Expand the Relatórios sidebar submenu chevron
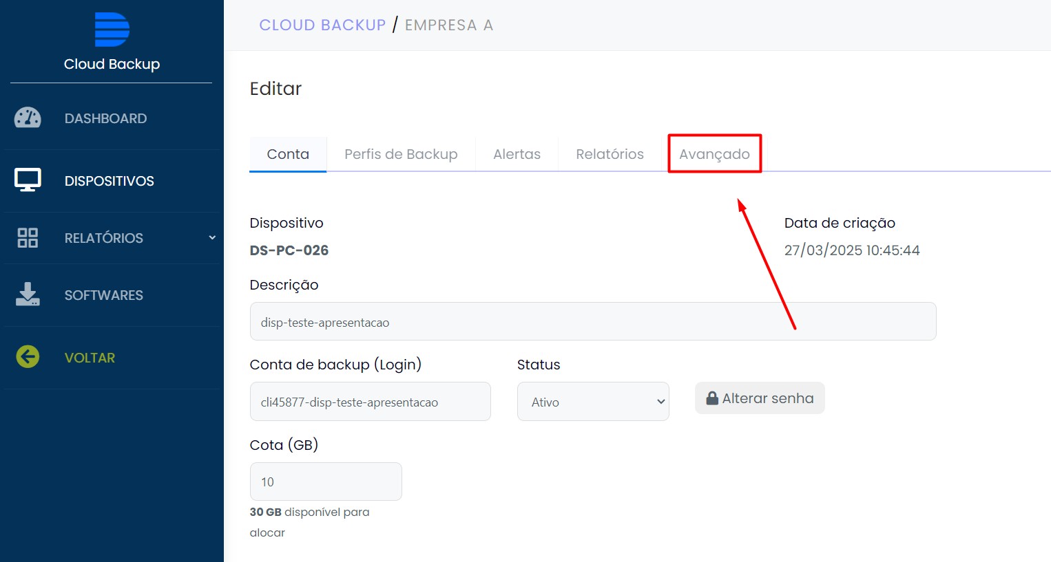Screen dimensions: 1051x562 click(212, 238)
